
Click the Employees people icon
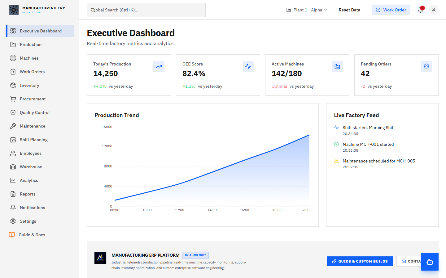[13, 153]
